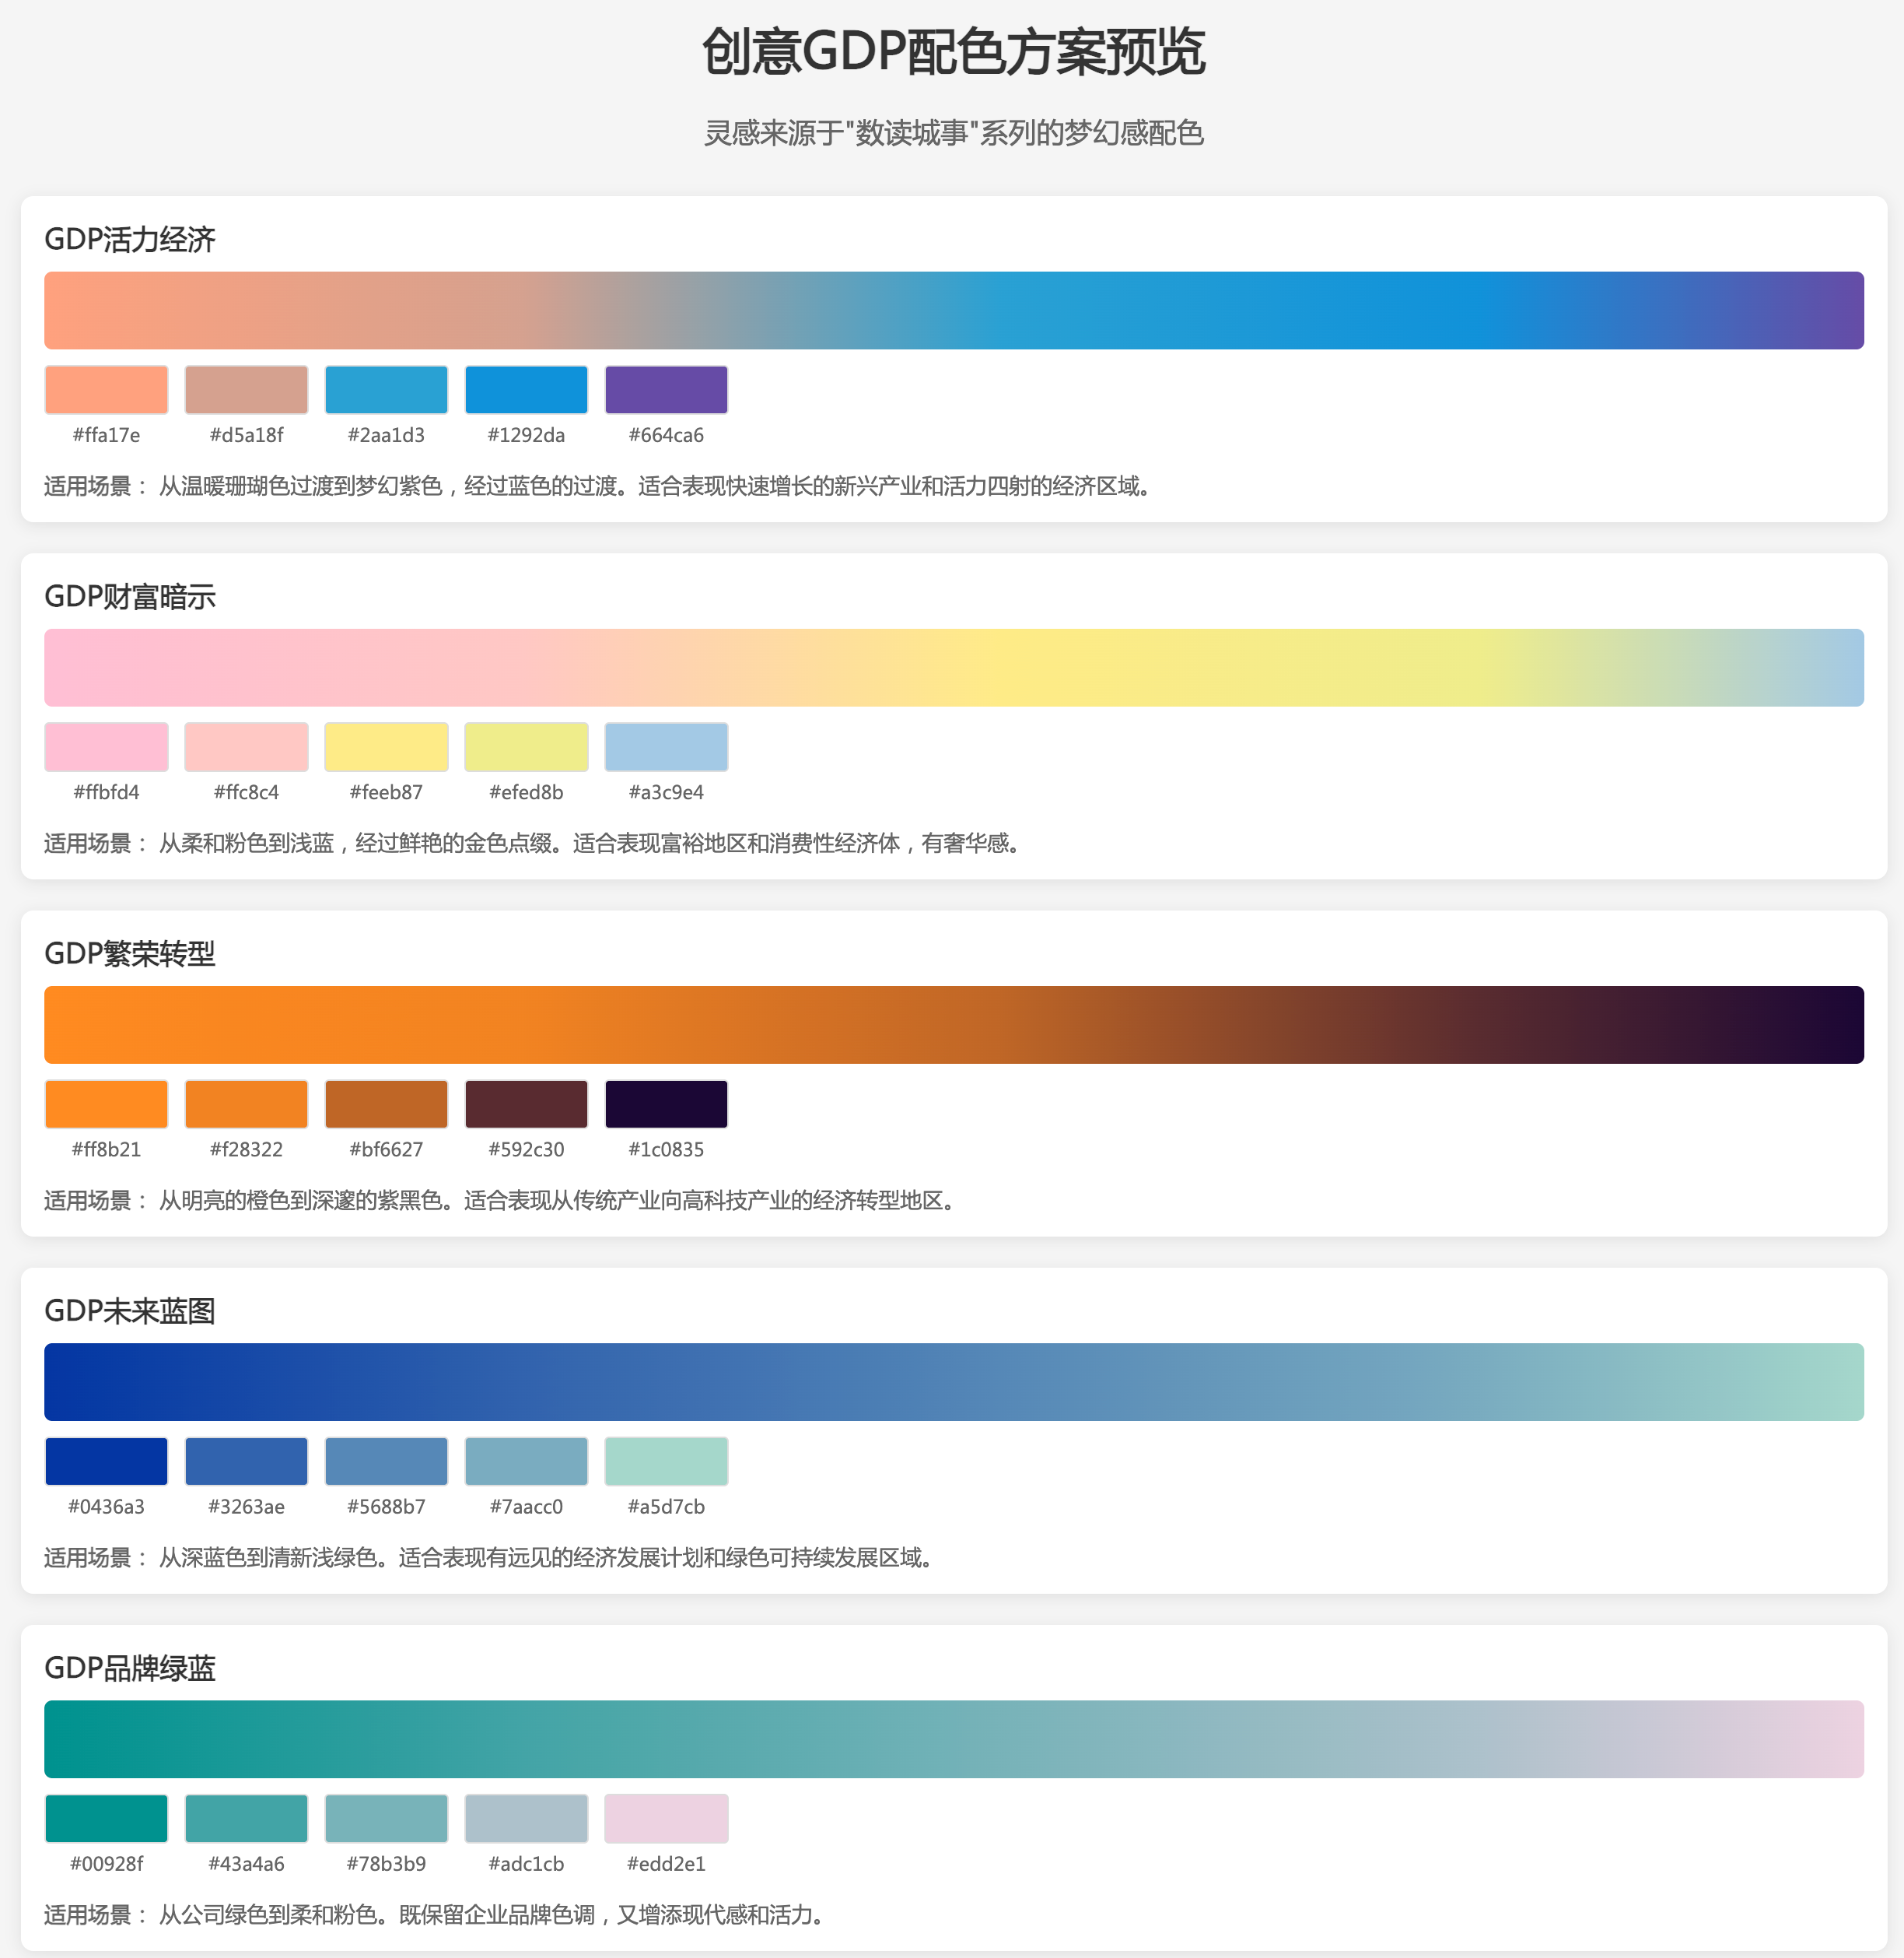The height and width of the screenshot is (1958, 1904).
Task: Select the #edd2e1 soft pink swatch
Action: coord(666,1818)
